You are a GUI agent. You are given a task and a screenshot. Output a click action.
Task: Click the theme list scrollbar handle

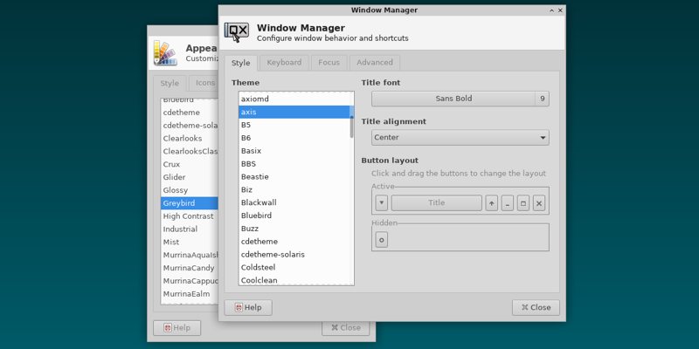coord(352,127)
